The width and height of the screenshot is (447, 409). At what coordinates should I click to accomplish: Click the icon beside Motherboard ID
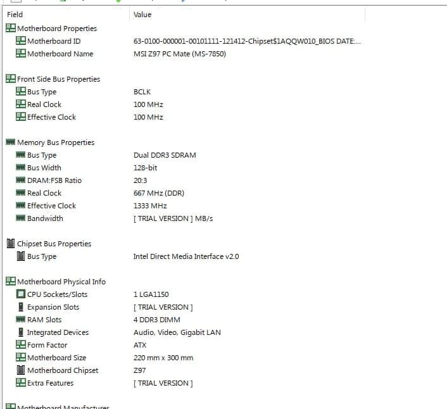coord(20,41)
